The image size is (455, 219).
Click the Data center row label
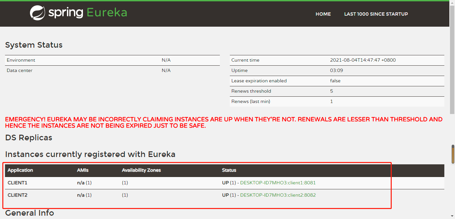click(x=20, y=71)
